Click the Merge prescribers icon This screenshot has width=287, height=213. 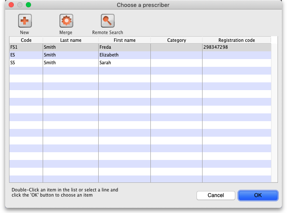click(x=66, y=21)
